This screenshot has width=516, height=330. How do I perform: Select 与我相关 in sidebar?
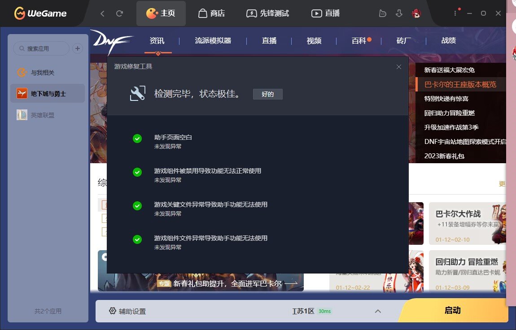coord(48,73)
